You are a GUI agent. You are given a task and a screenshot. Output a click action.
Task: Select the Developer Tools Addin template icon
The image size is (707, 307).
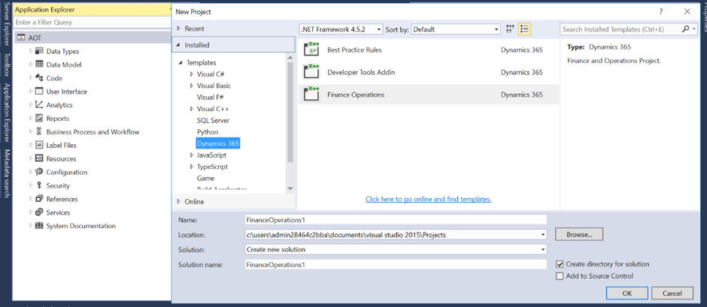[311, 72]
